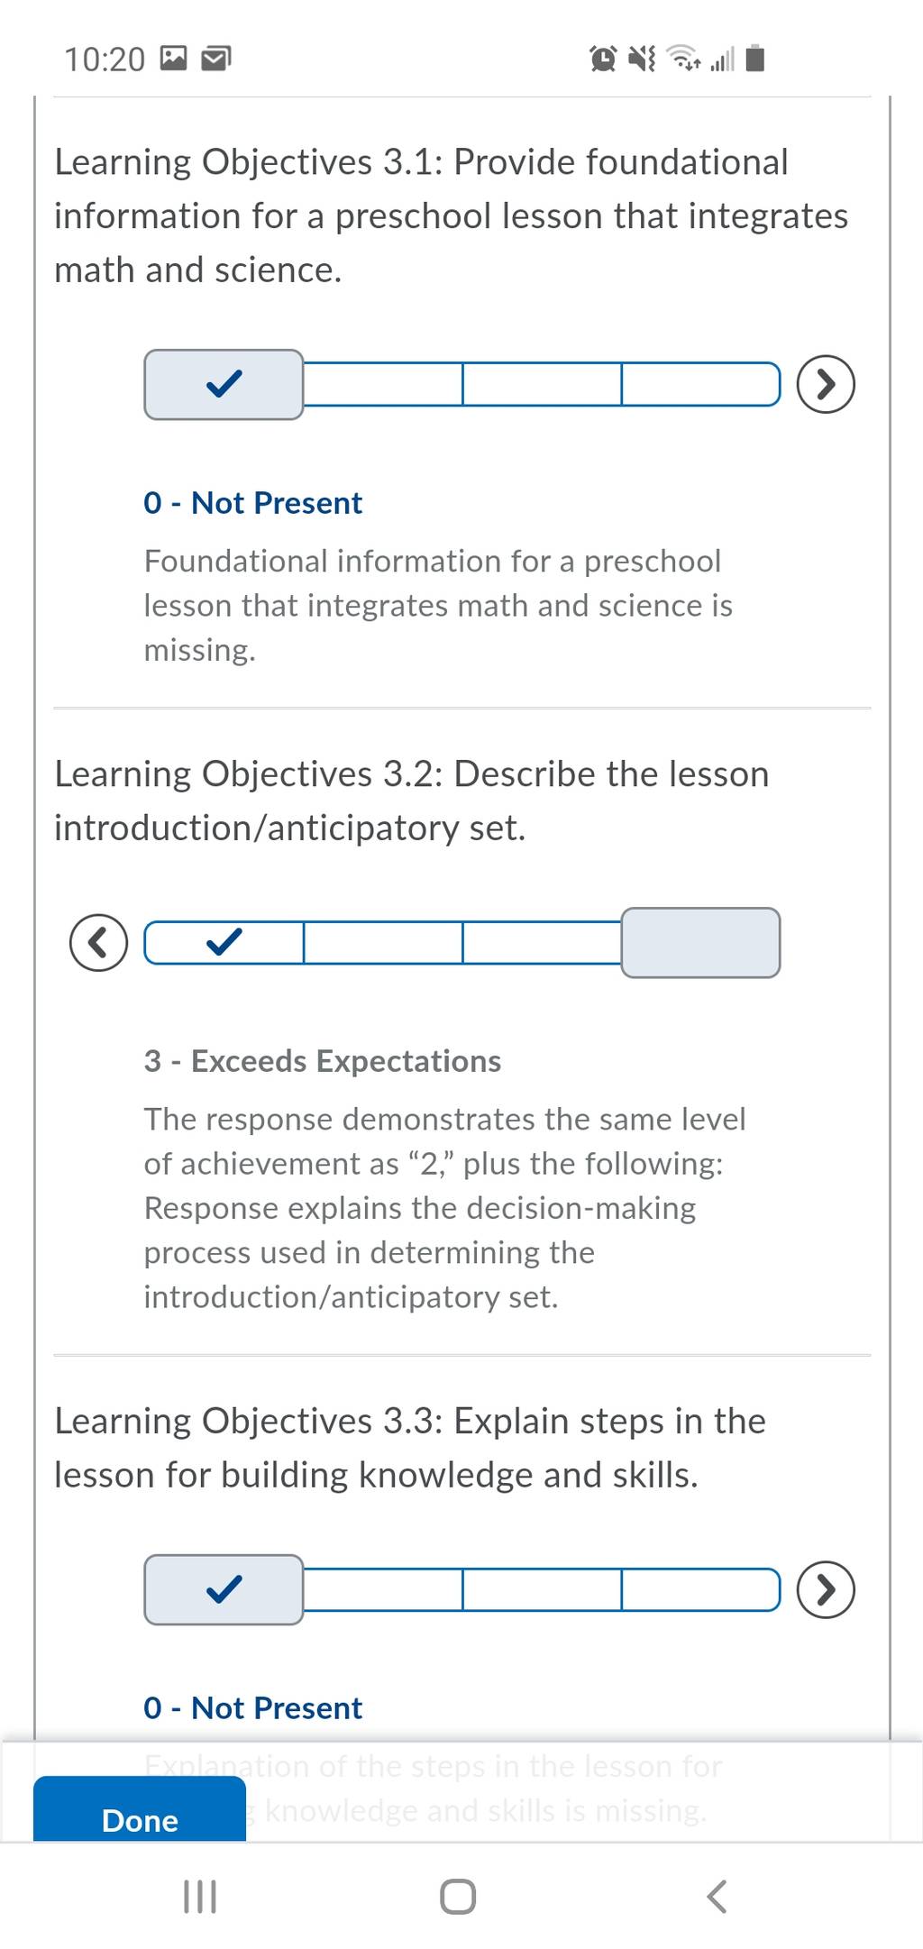The height and width of the screenshot is (1949, 923).
Task: Select fourth rubric level for objective 3.3
Action: coord(700,1590)
